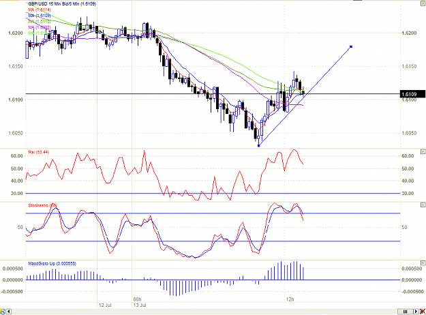The image size is (426, 315).
Task: Click the 60.00 RSI right axis label
Action: click(x=408, y=156)
